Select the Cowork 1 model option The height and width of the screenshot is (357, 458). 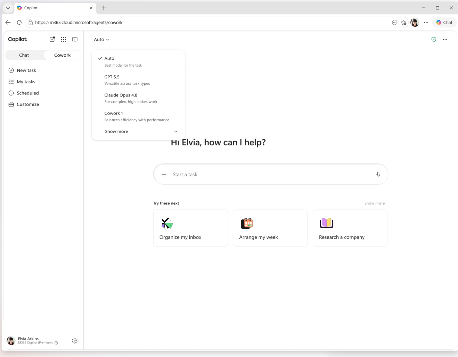pyautogui.click(x=138, y=116)
